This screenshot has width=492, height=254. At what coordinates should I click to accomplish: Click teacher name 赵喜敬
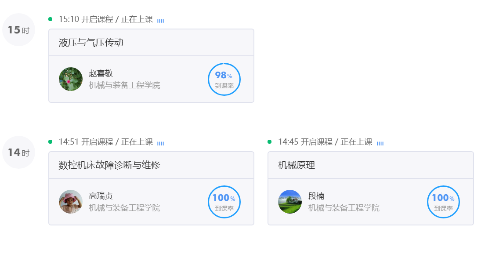(101, 73)
